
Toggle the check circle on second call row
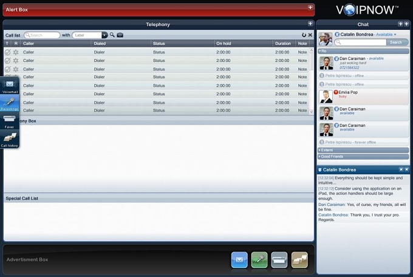pyautogui.click(x=8, y=61)
